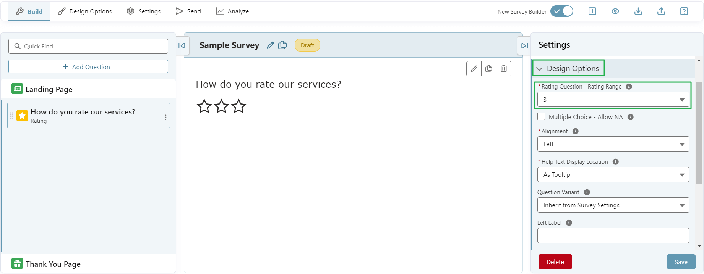Image resolution: width=704 pixels, height=274 pixels.
Task: Enable Multiple Choice - Allow NA checkbox
Action: (541, 116)
